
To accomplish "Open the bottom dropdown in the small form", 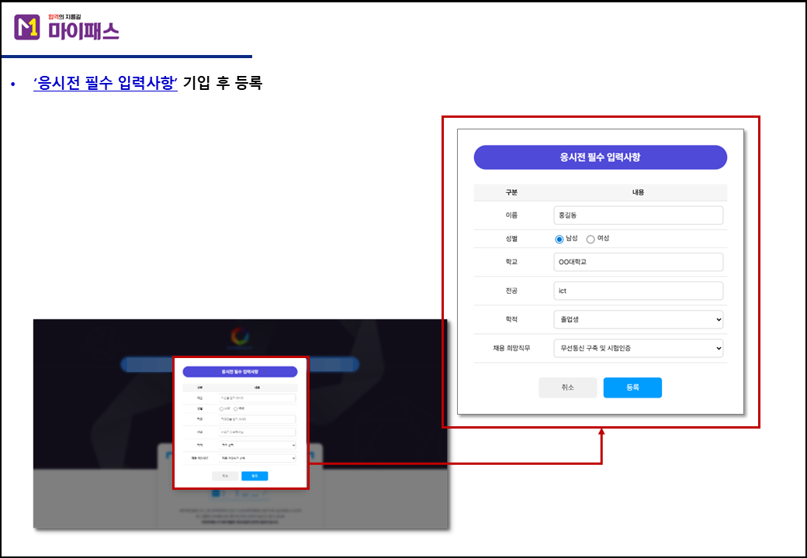I will click(257, 458).
